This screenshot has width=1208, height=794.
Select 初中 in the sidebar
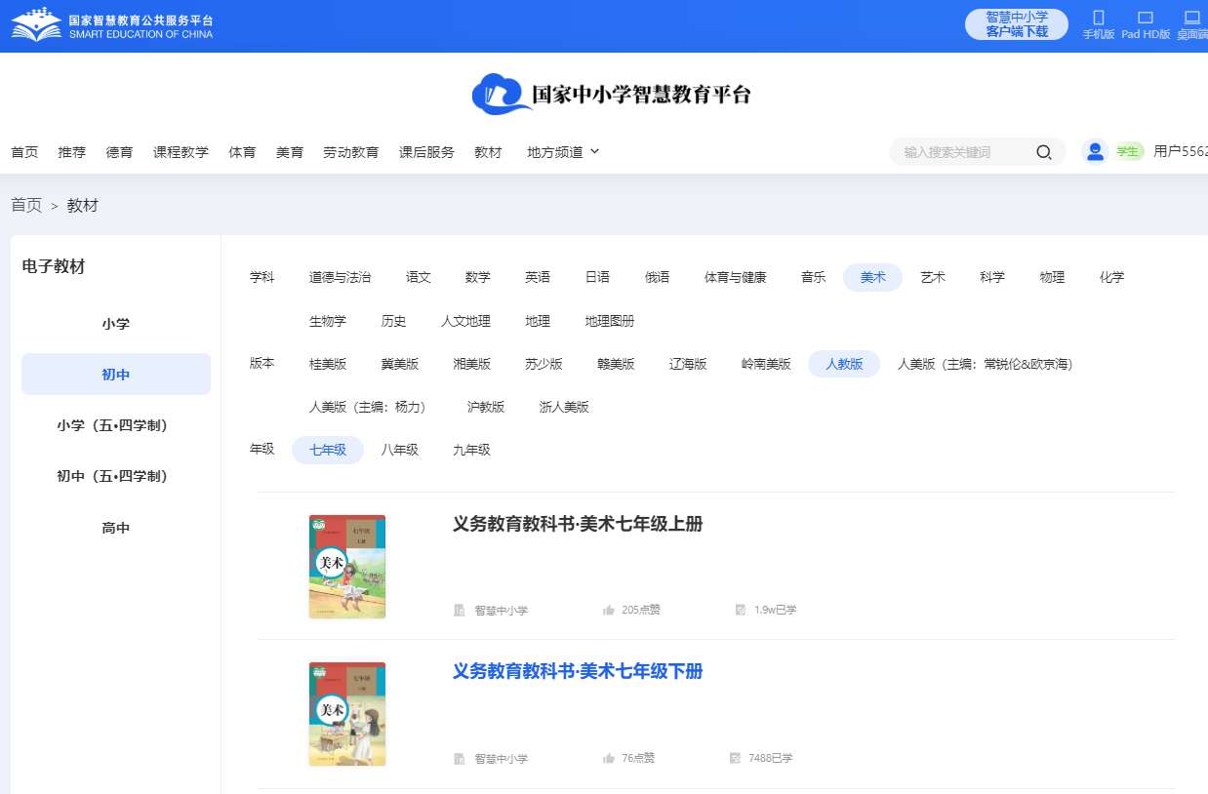[x=116, y=375]
